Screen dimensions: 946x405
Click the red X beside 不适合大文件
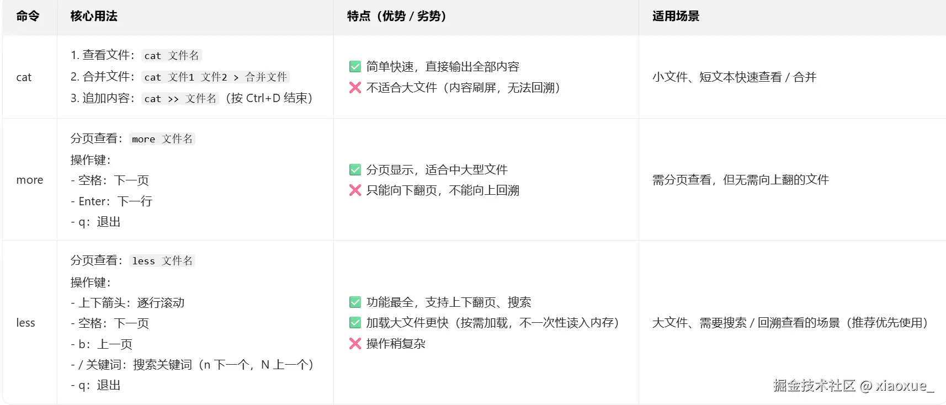click(x=355, y=88)
